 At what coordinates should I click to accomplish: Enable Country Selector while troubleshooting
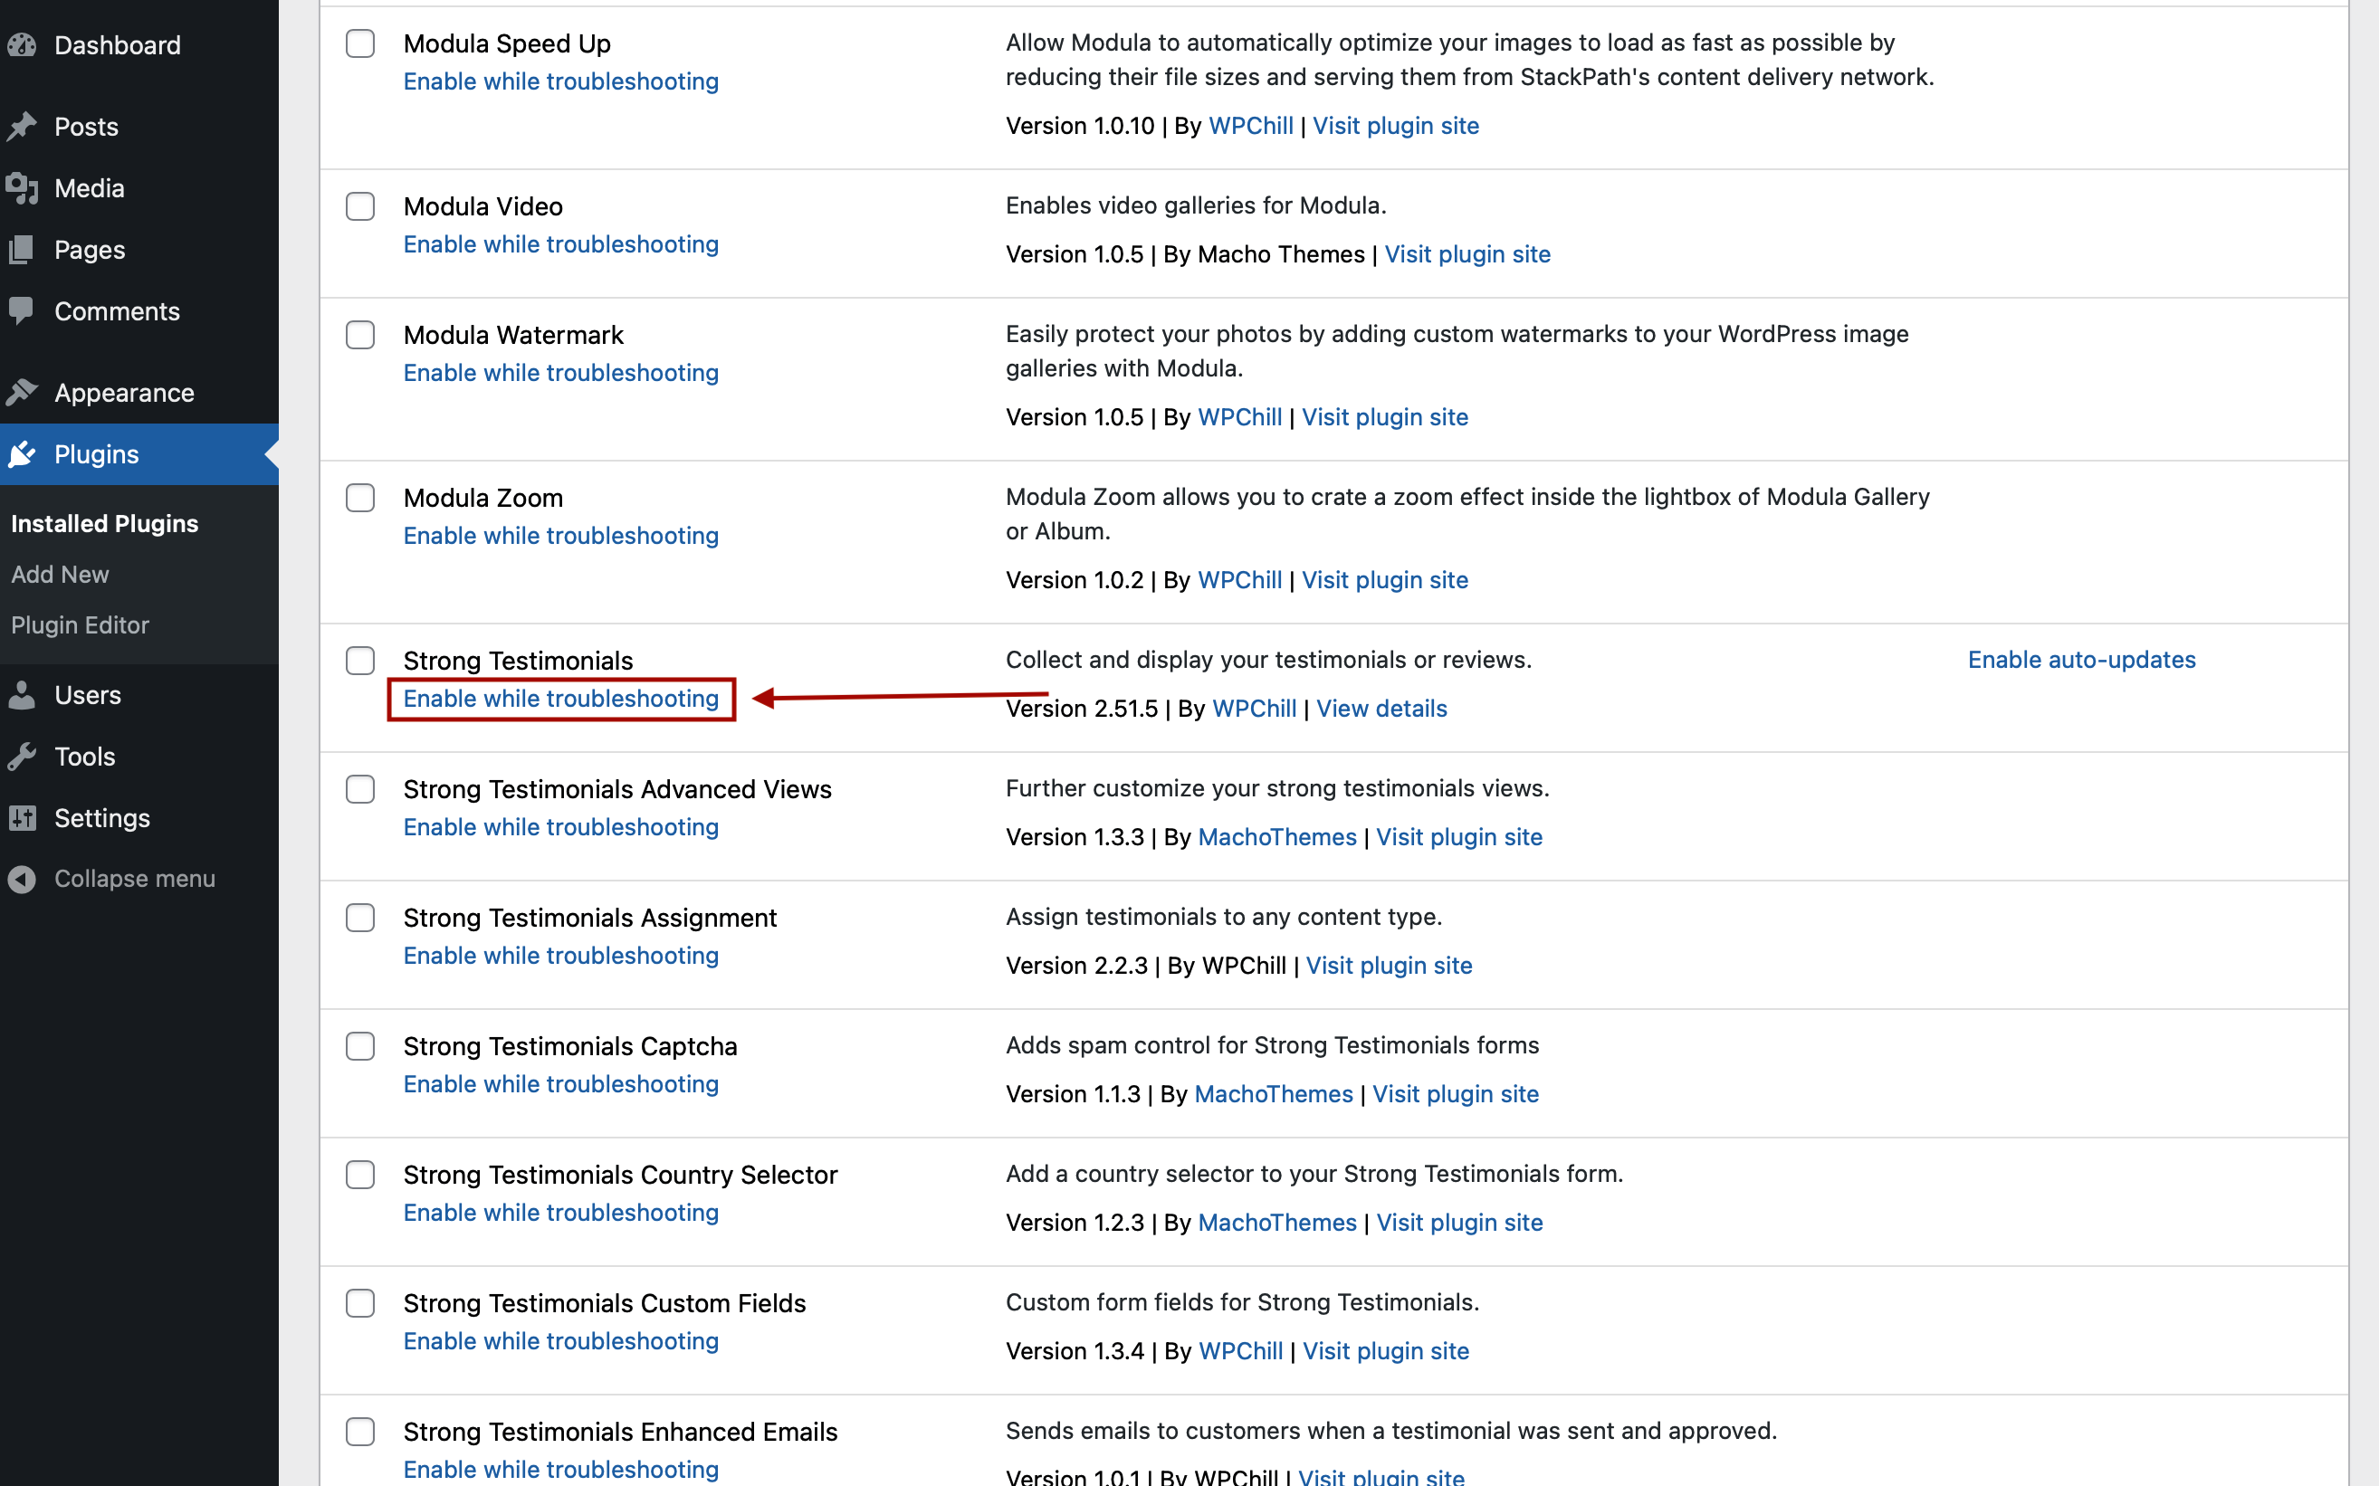[x=560, y=1214]
